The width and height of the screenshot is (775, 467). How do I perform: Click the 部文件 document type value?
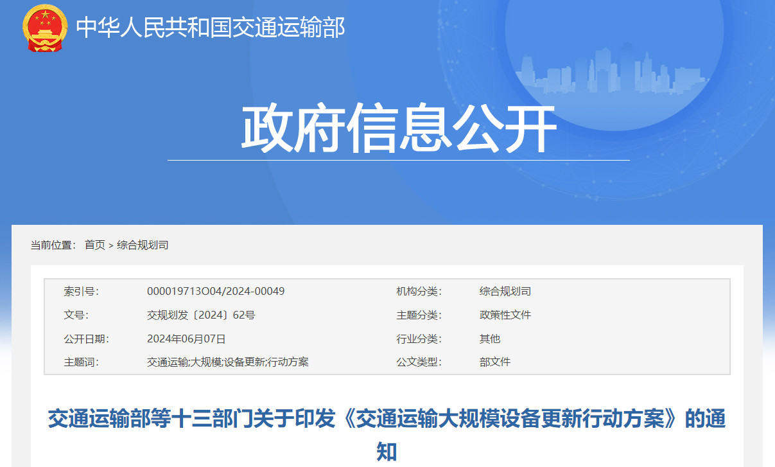(x=495, y=362)
